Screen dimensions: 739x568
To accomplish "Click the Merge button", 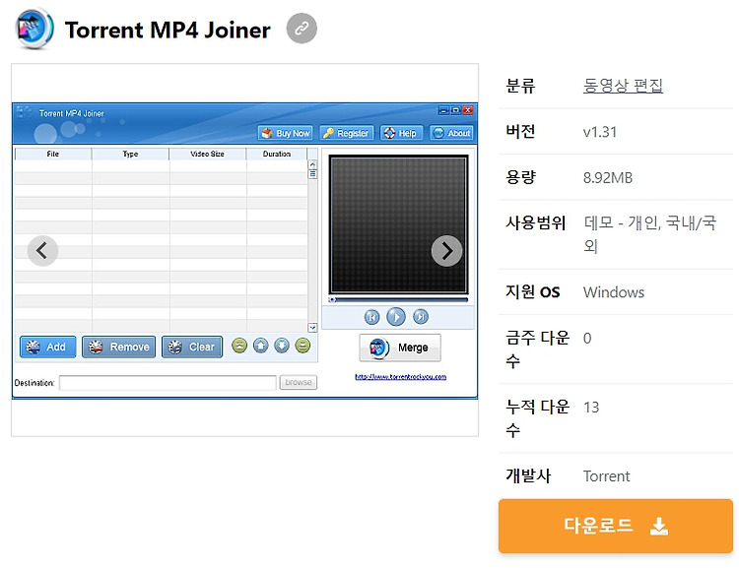I will (400, 347).
